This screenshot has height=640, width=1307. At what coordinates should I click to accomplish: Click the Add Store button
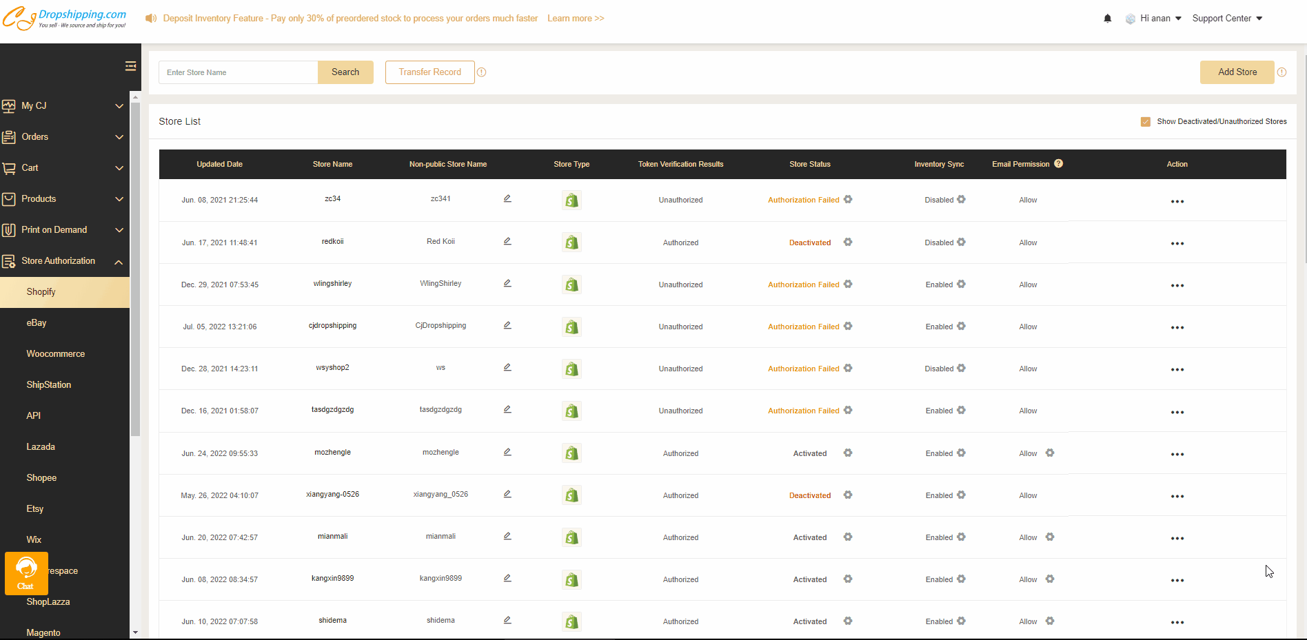point(1237,72)
